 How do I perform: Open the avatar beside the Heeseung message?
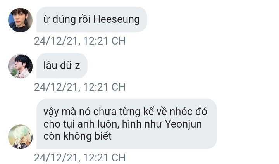[20, 20]
